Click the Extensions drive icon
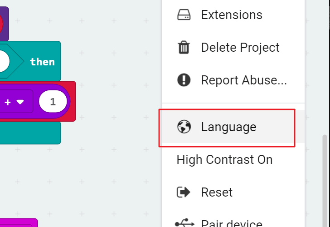 click(x=184, y=15)
